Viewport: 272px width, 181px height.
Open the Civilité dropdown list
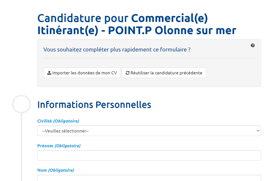[x=149, y=131]
